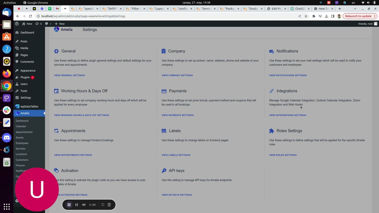Open View Company Settings

pyautogui.click(x=177, y=75)
